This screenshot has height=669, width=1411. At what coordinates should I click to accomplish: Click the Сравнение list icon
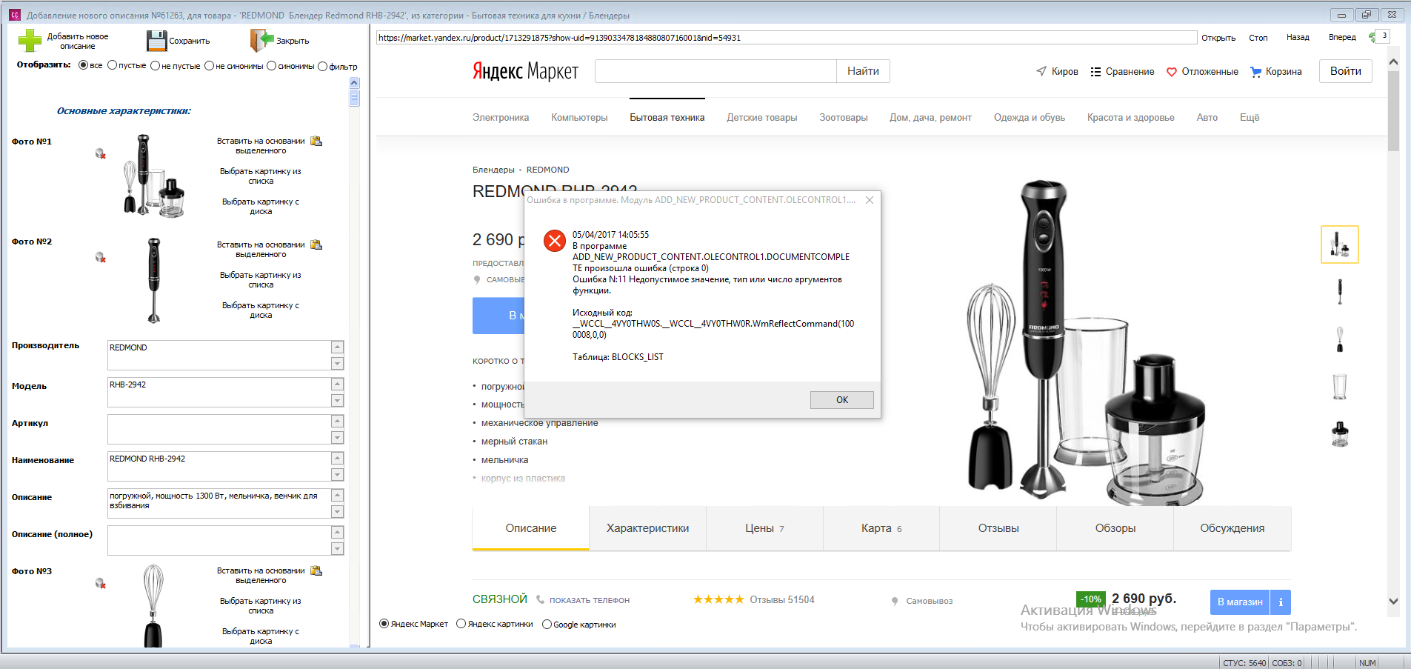pos(1095,72)
